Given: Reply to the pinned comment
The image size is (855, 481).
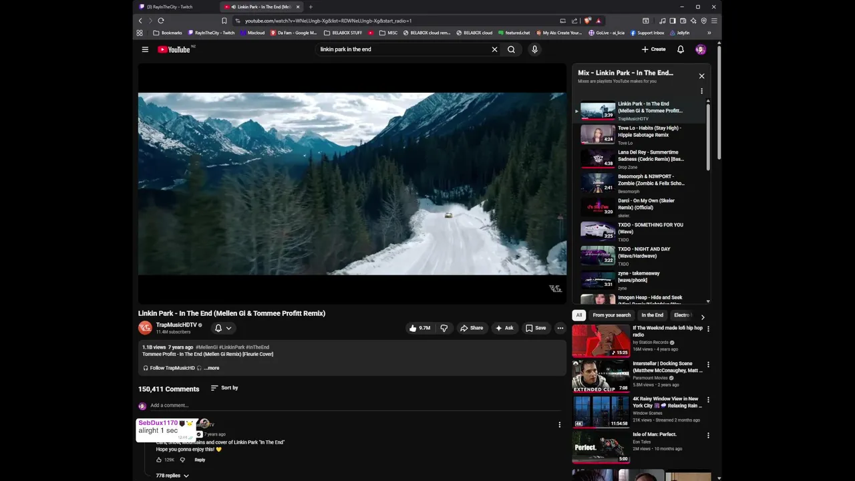Looking at the screenshot, I should pyautogui.click(x=200, y=460).
